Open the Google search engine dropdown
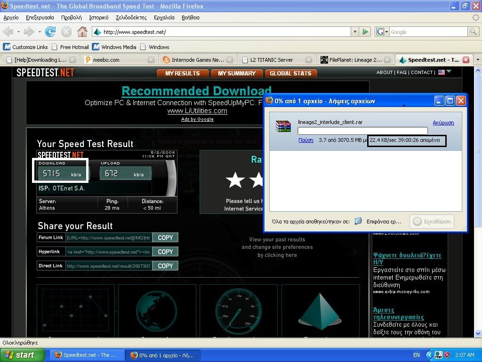The image size is (482, 362). (x=382, y=32)
